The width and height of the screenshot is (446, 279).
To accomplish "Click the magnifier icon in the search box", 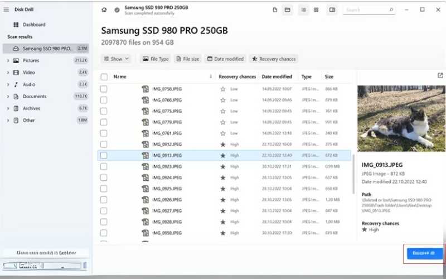I will [391, 10].
